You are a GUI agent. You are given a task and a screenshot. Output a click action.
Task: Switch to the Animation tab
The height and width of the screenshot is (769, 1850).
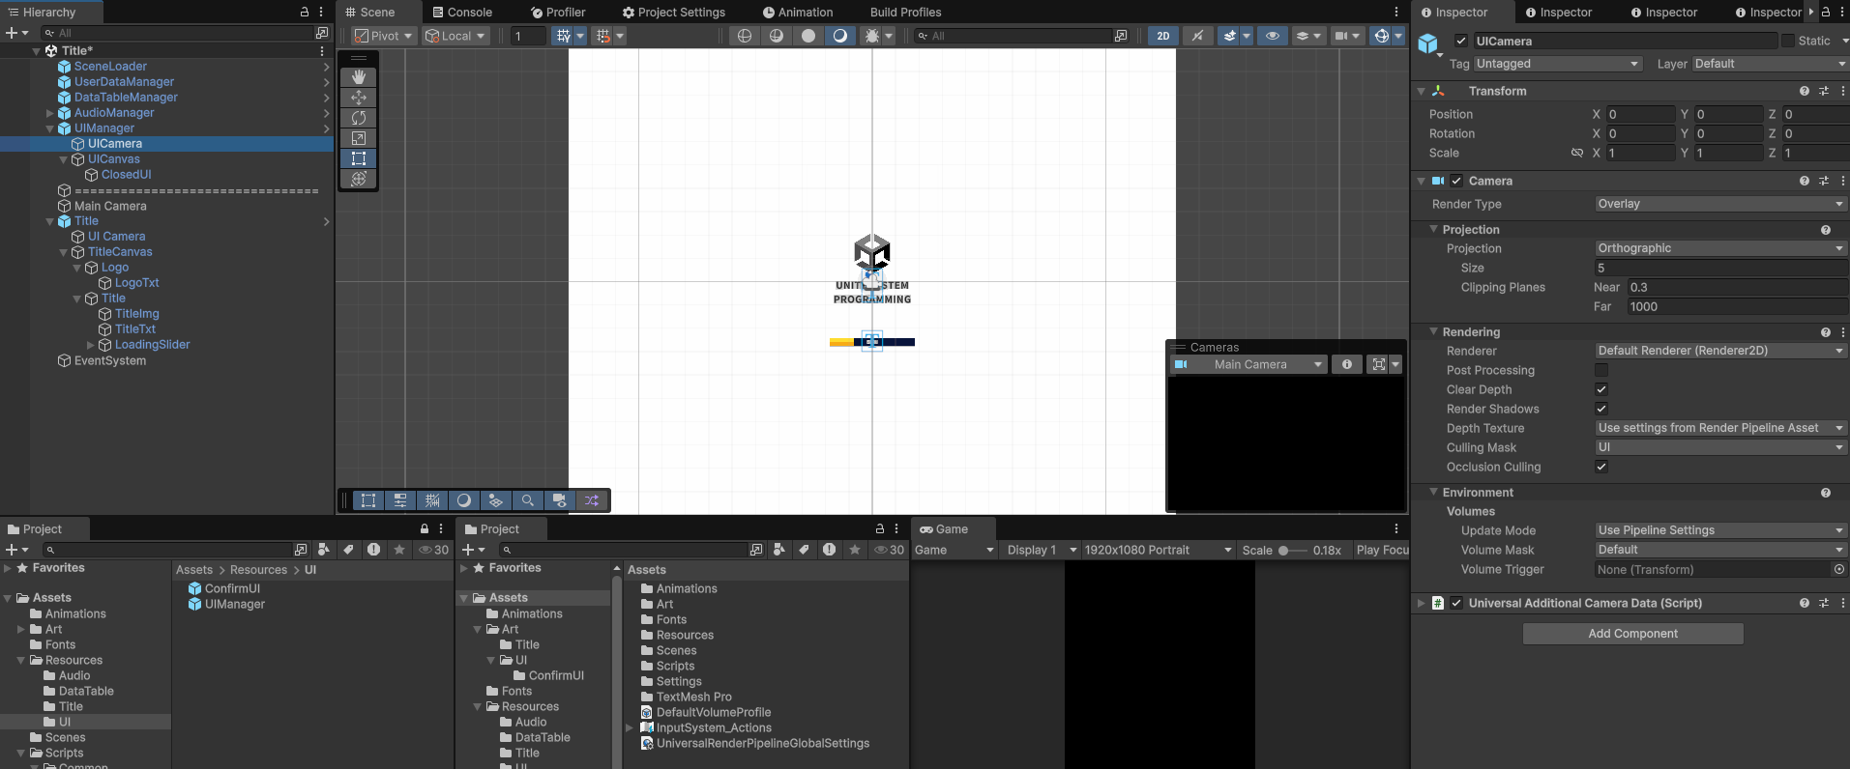point(798,13)
